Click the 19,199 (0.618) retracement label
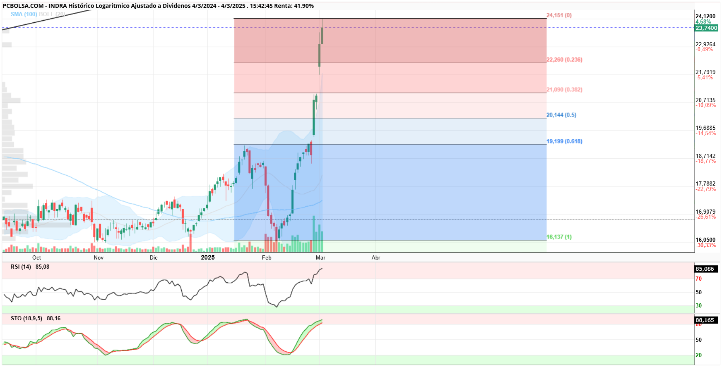The image size is (722, 367). [x=564, y=141]
